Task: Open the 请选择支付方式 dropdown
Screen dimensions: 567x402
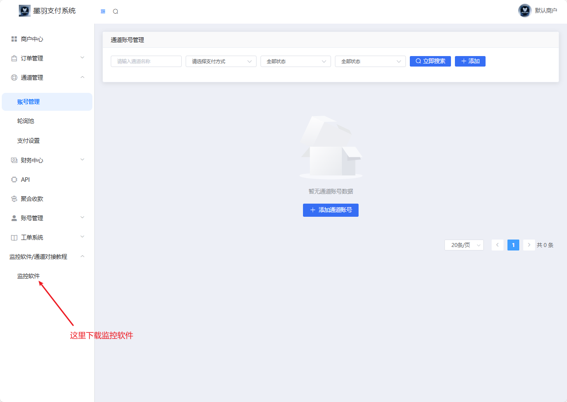Action: pos(221,61)
